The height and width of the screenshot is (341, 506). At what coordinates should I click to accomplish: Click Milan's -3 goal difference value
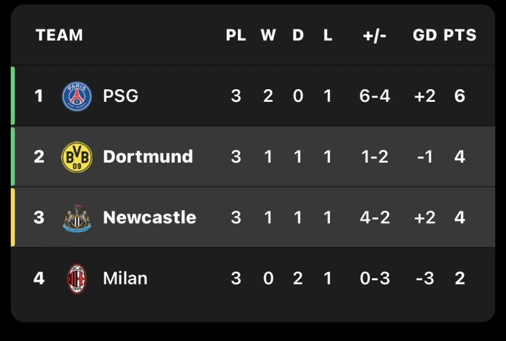point(425,278)
